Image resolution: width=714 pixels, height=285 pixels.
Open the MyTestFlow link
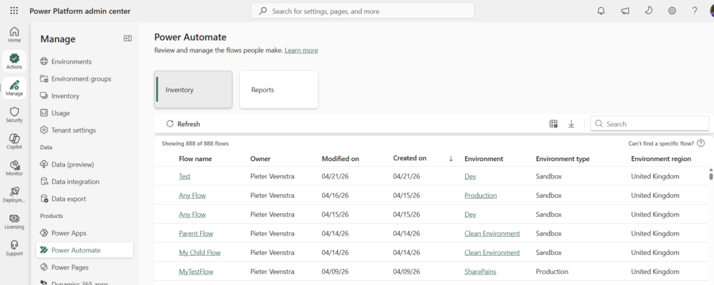(196, 271)
